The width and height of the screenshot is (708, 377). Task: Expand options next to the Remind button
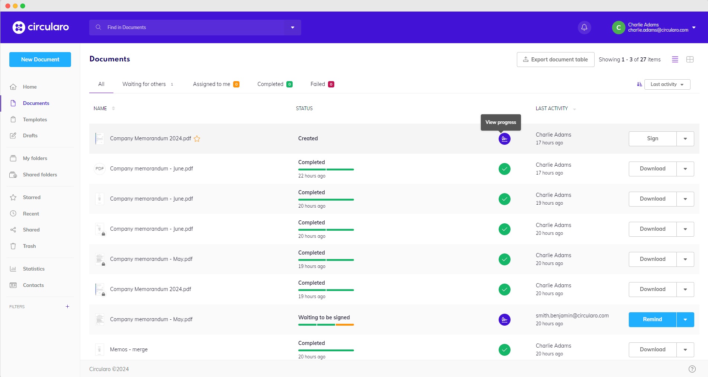coord(685,319)
